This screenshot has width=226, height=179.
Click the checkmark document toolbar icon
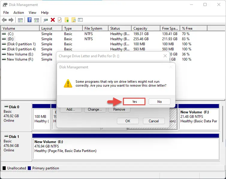click(60, 20)
